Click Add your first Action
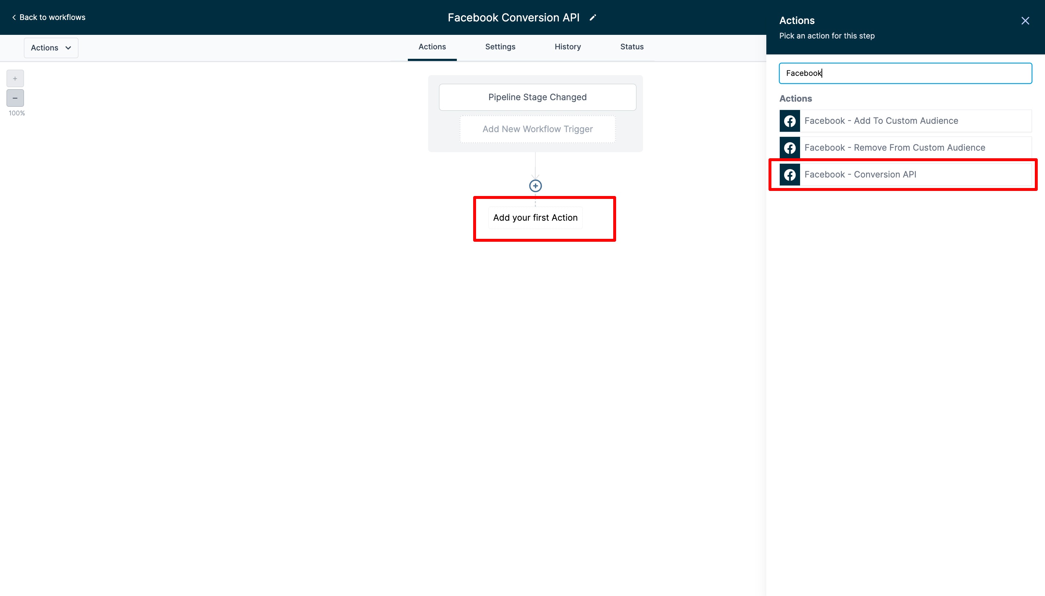Image resolution: width=1045 pixels, height=596 pixels. pos(535,218)
